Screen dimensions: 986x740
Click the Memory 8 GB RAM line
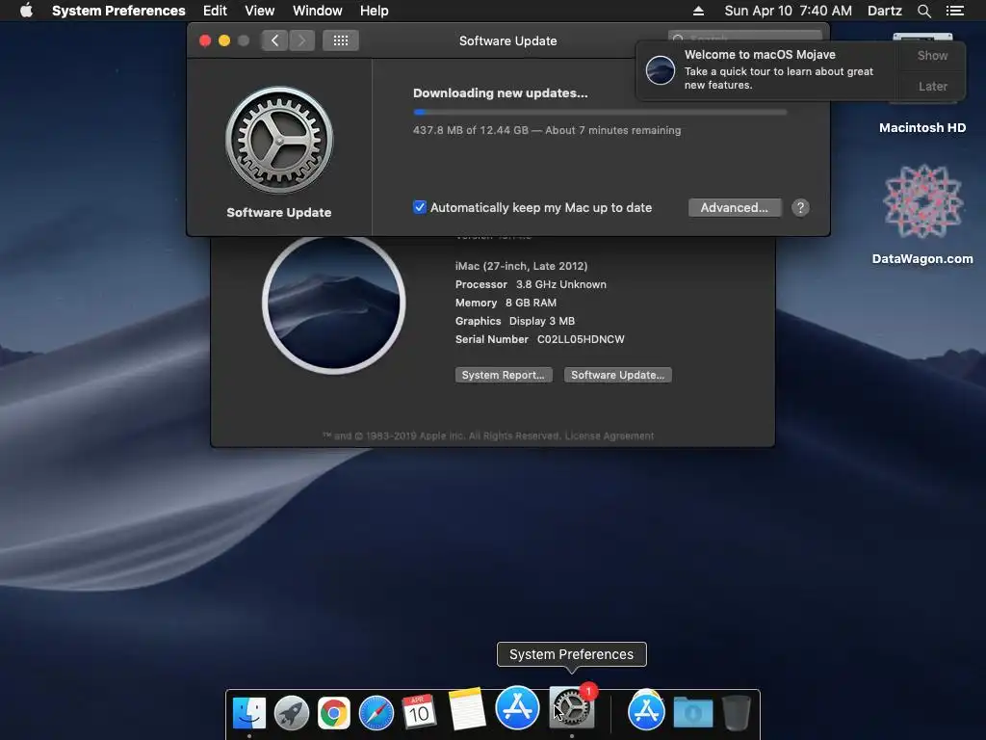coord(506,302)
